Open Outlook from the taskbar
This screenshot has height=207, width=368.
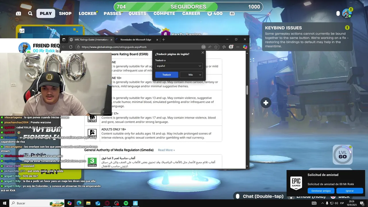tap(98, 203)
